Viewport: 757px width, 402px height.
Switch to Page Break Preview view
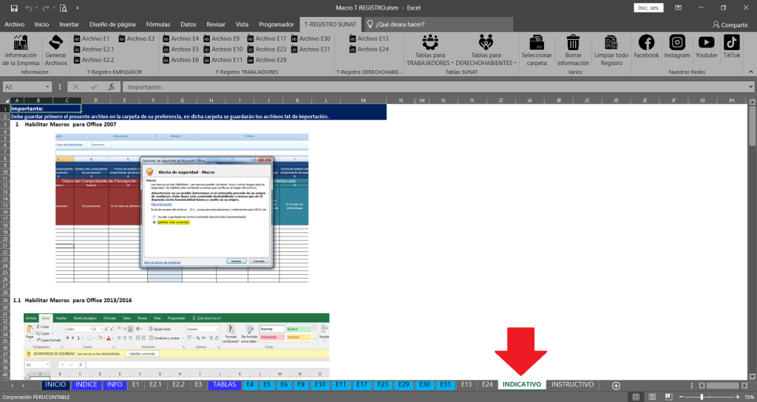coord(668,397)
